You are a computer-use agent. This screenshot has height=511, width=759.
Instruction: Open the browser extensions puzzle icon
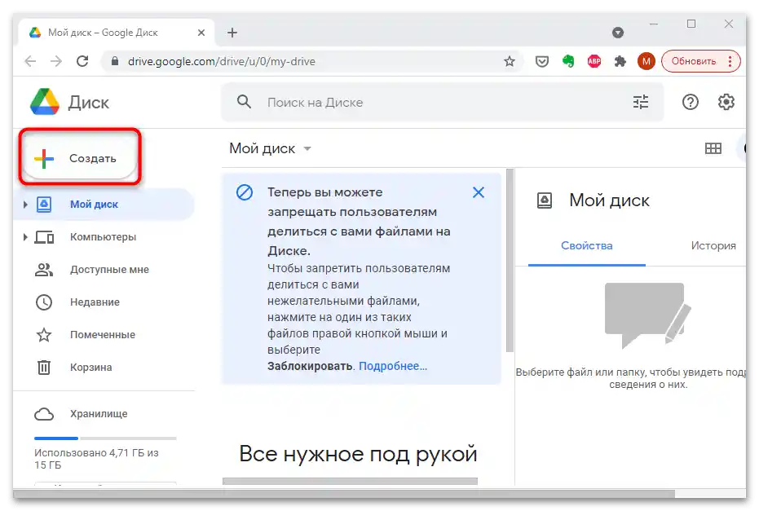pyautogui.click(x=620, y=61)
